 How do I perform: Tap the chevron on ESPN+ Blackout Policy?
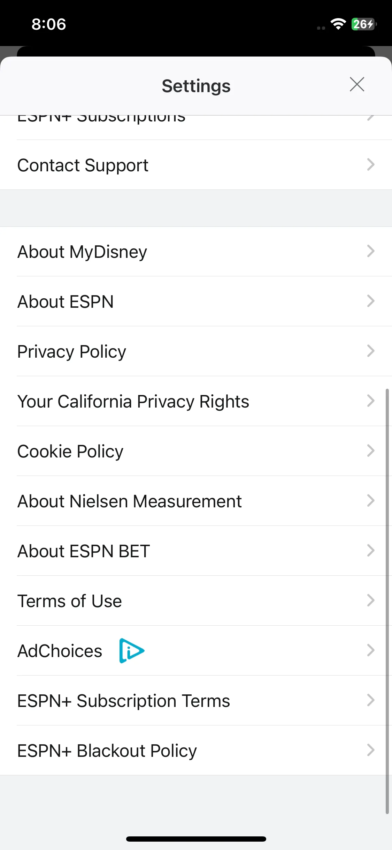click(371, 750)
